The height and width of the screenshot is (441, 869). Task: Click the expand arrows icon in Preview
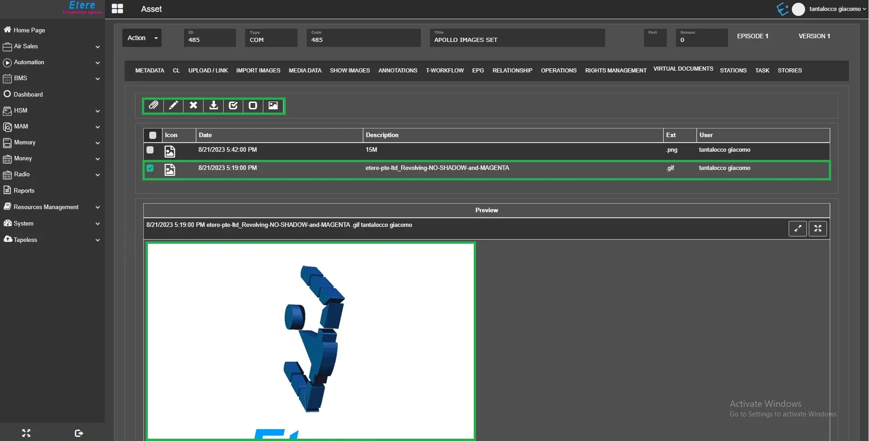click(797, 229)
